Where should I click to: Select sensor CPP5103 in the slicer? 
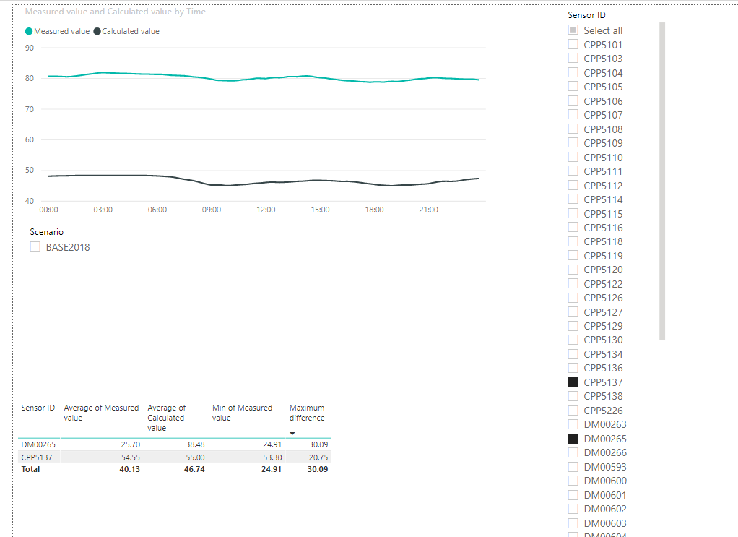(x=573, y=58)
